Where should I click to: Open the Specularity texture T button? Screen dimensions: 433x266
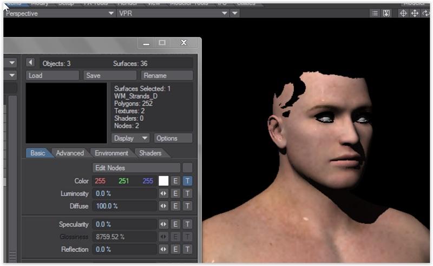(187, 224)
